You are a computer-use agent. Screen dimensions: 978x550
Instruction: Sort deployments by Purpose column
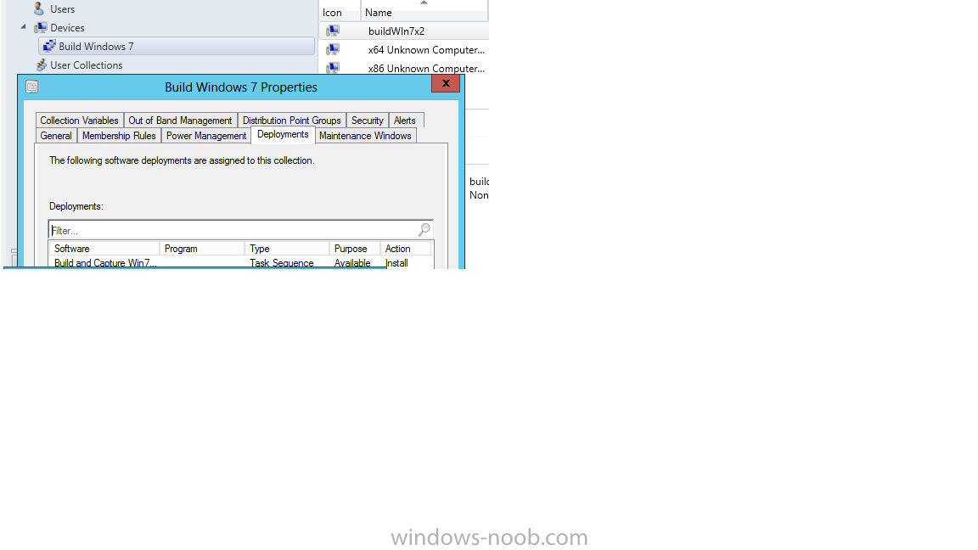tap(355, 249)
